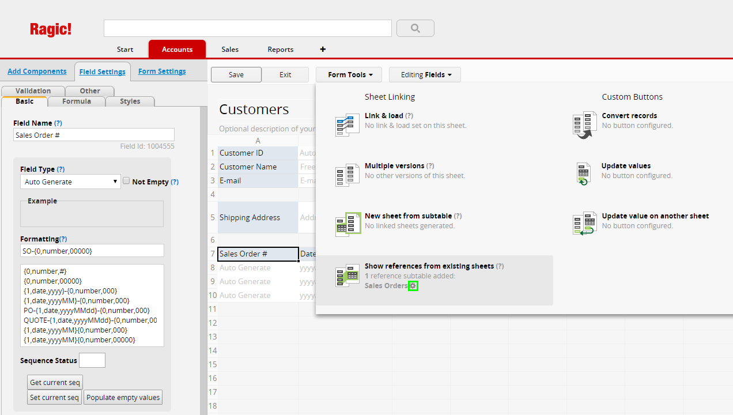Click the Field Name input box
Screen dimensions: 733x415
tap(94, 135)
